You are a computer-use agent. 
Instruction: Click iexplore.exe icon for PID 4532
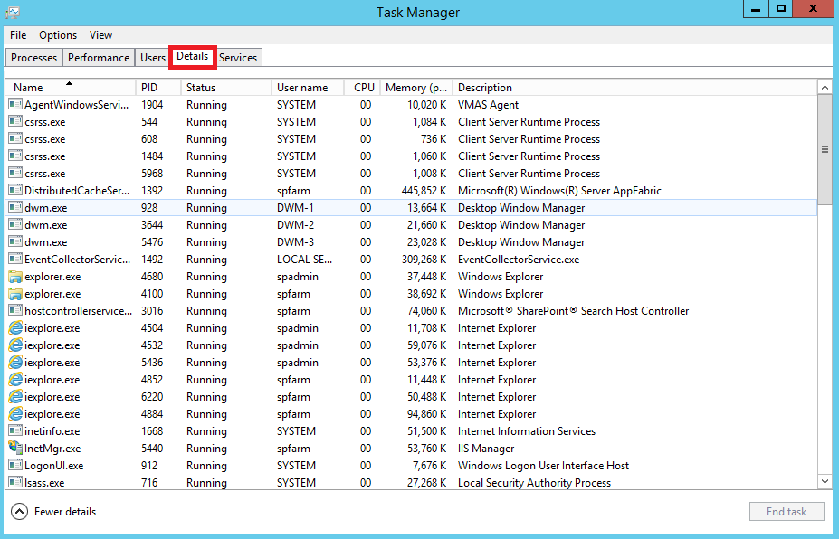(15, 345)
